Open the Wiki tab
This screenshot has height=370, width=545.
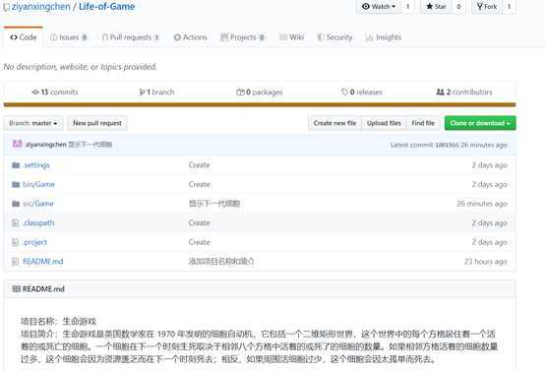(x=291, y=37)
